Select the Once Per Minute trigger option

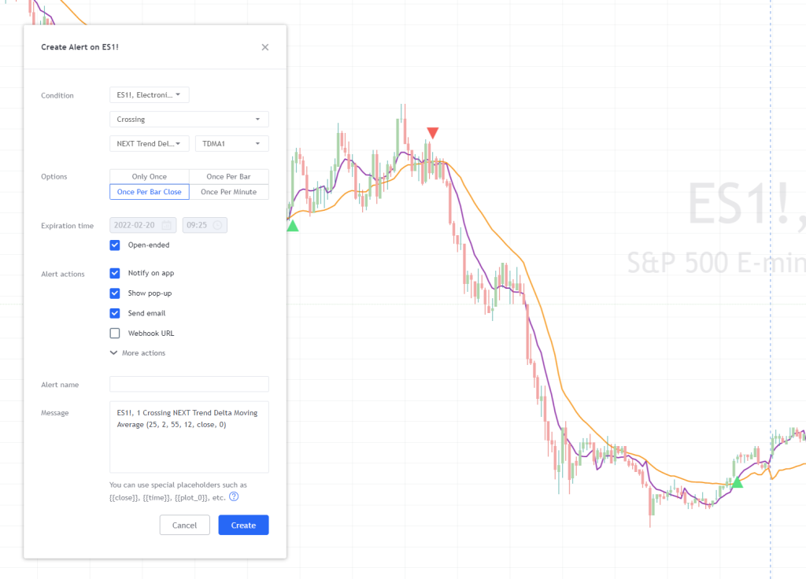(x=228, y=191)
